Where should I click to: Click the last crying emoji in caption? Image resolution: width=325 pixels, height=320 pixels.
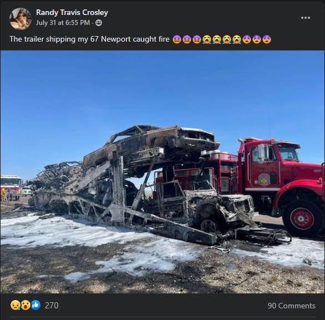(237, 39)
